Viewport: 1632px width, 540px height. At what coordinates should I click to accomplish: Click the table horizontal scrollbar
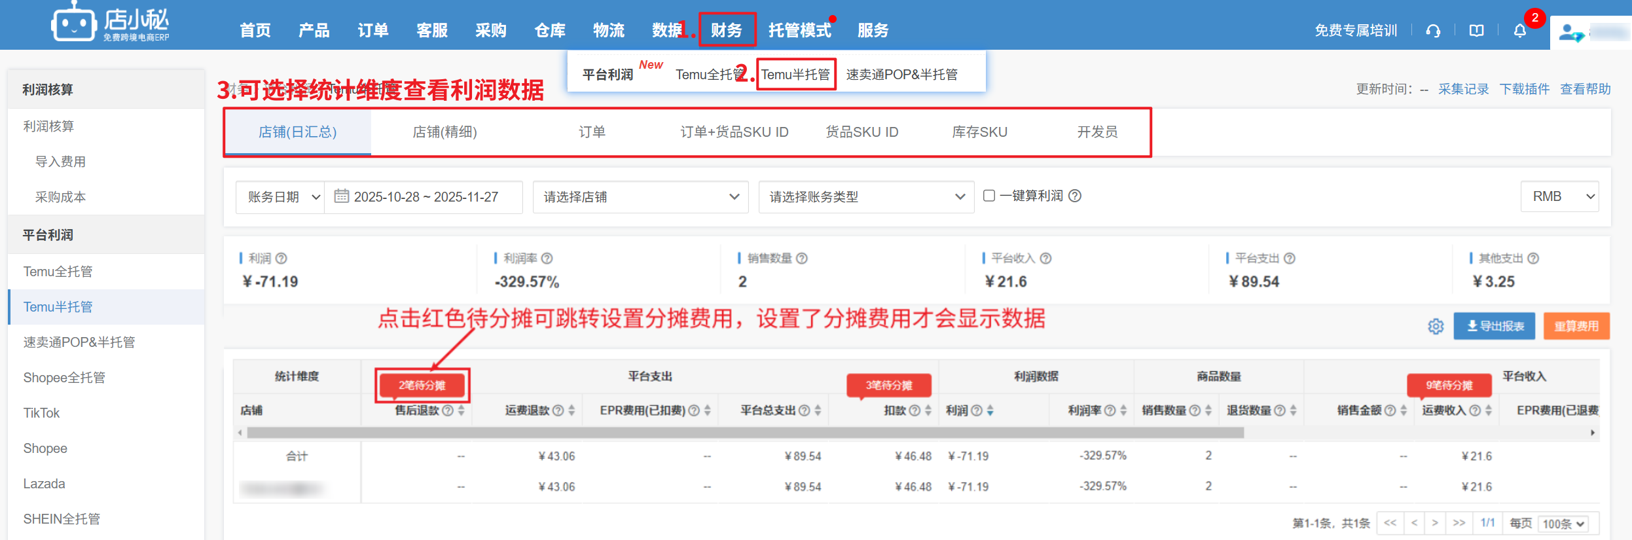pos(745,433)
